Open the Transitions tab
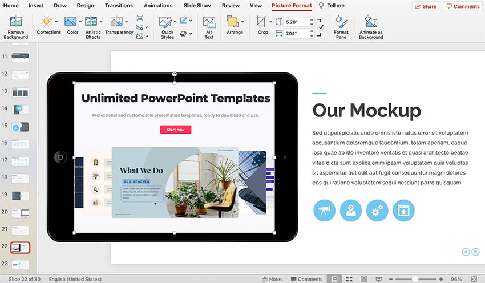Viewport: 485px width, 283px height. coord(119,6)
